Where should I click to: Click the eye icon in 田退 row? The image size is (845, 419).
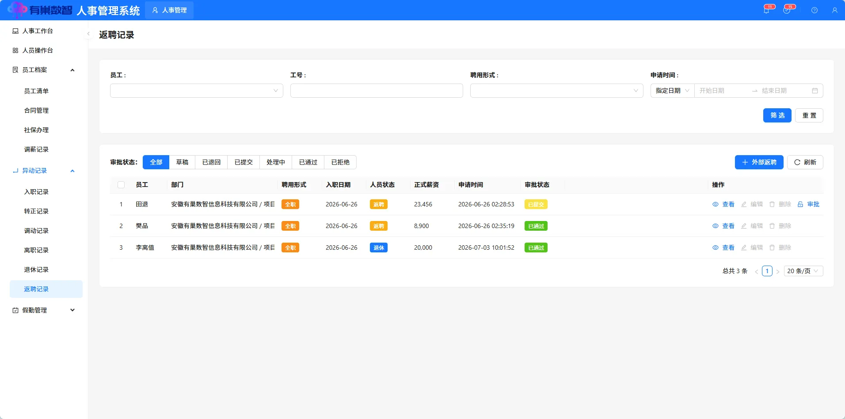coord(716,204)
